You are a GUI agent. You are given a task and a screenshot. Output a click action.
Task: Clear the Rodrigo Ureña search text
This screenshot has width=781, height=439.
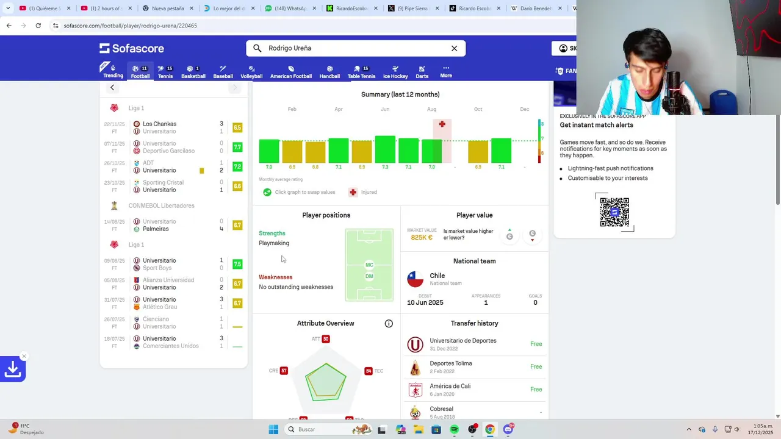(454, 48)
